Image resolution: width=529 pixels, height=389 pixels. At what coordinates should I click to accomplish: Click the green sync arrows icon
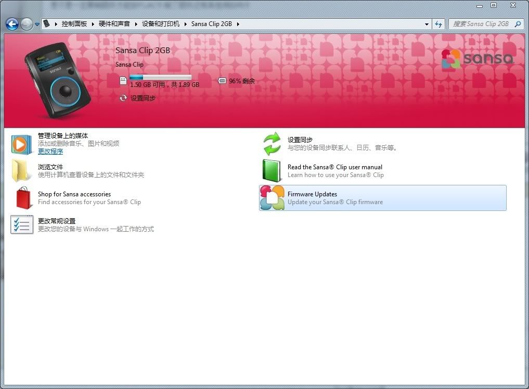(272, 144)
